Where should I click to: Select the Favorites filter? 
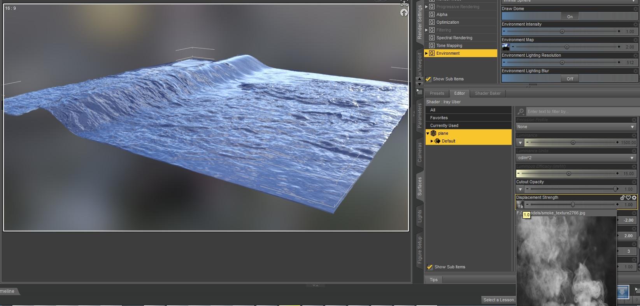(468, 118)
